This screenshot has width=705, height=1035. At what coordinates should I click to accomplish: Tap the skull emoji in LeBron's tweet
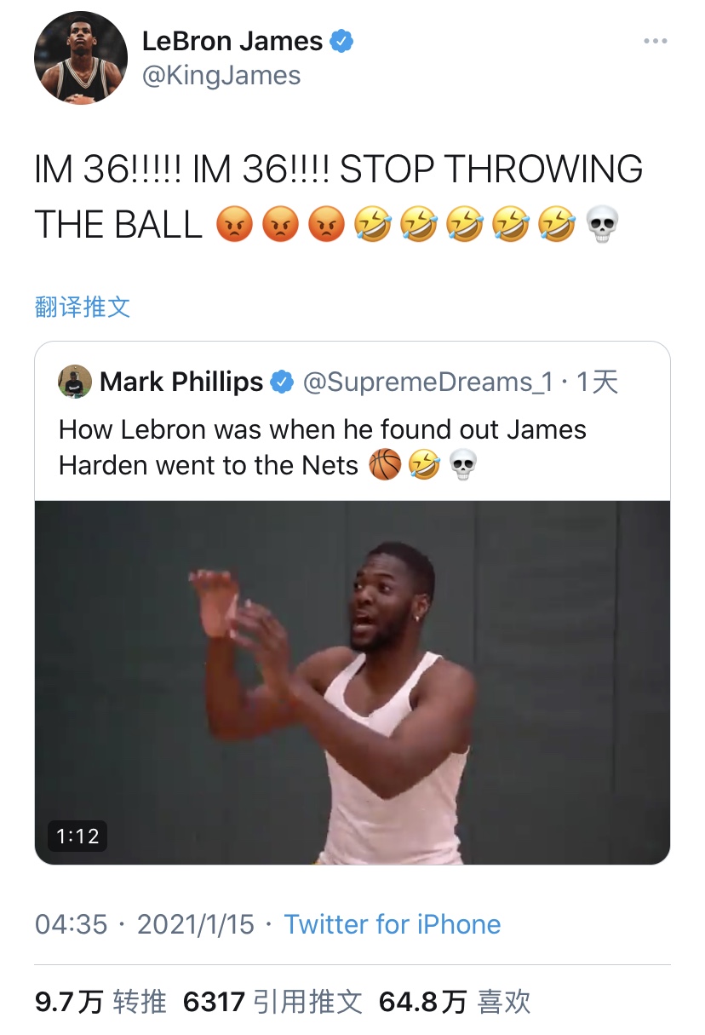[603, 225]
